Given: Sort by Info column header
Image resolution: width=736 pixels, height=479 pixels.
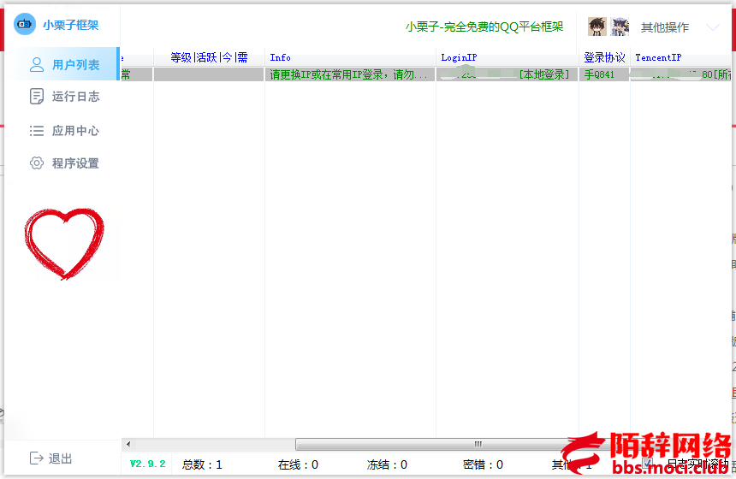Looking at the screenshot, I should 350,57.
